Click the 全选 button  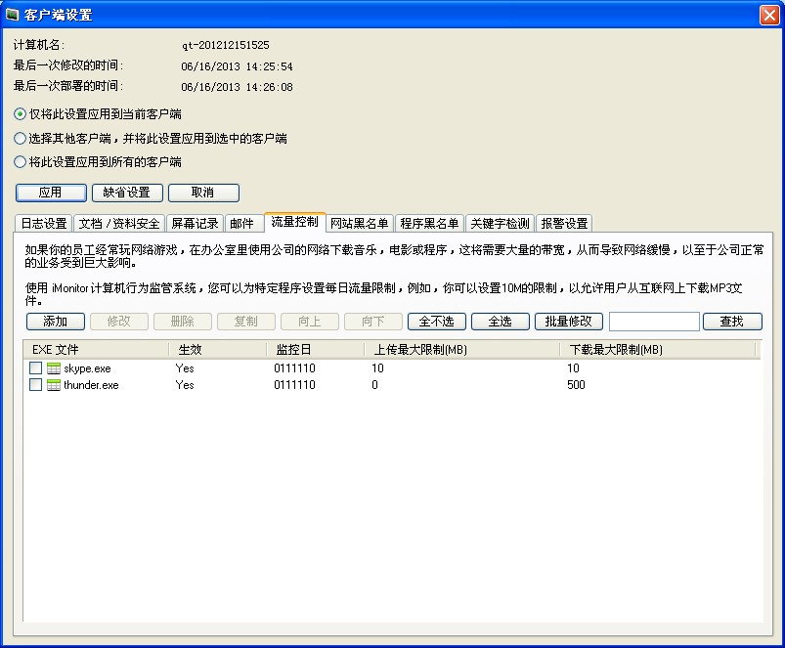tap(501, 322)
